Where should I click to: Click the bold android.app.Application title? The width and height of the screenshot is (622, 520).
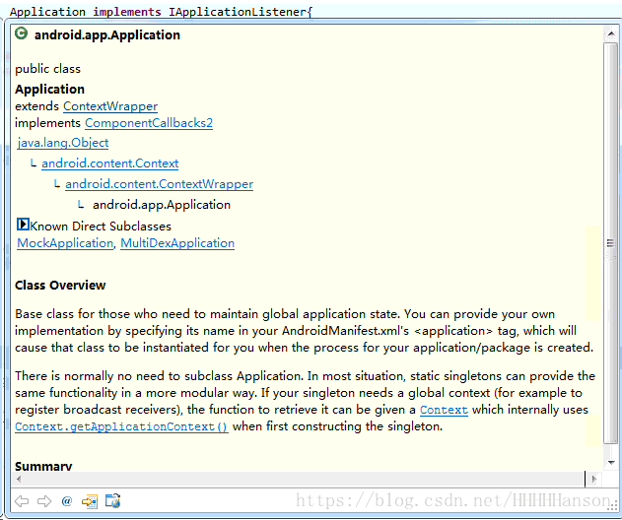tap(107, 34)
